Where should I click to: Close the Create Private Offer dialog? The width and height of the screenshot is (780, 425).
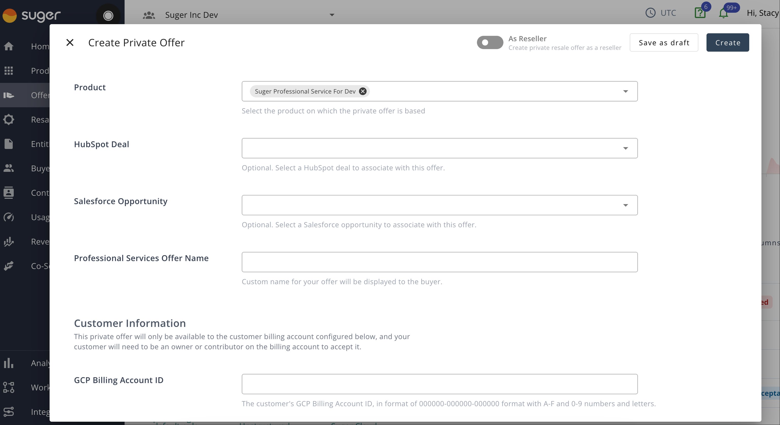pyautogui.click(x=70, y=42)
